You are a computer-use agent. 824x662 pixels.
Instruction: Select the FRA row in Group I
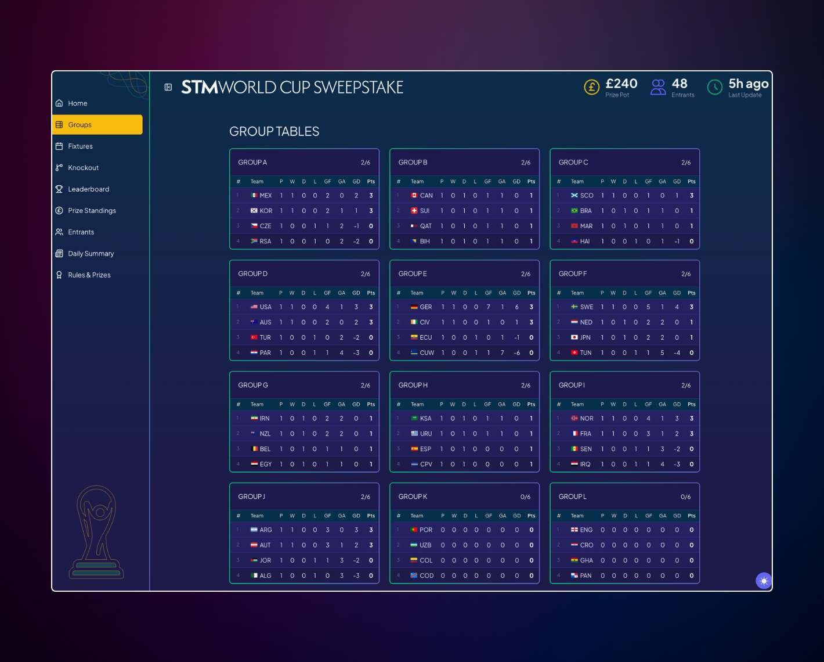pyautogui.click(x=624, y=434)
